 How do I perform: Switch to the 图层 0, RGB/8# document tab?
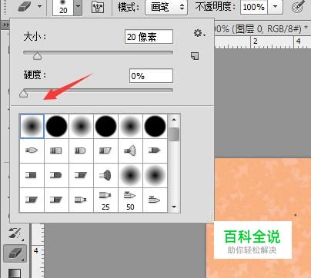point(261,29)
